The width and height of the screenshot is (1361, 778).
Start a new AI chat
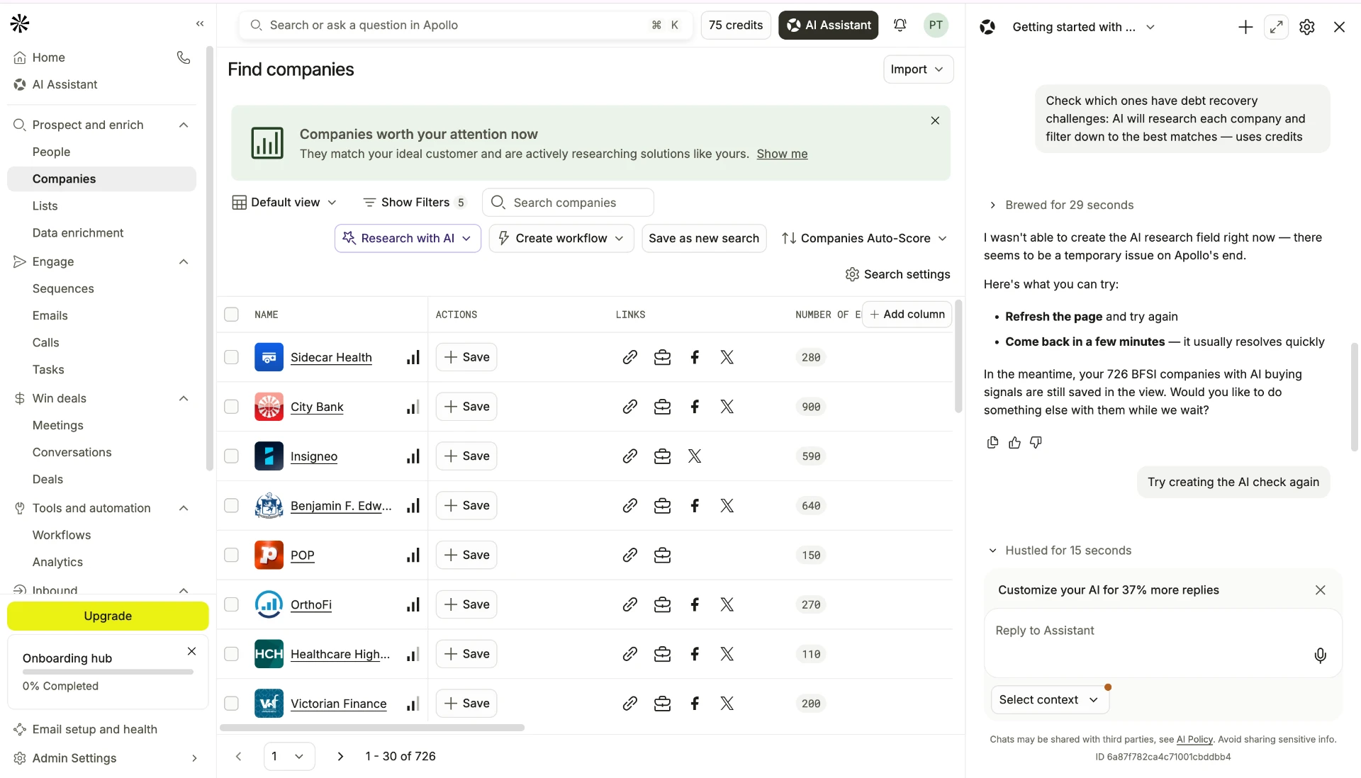pyautogui.click(x=1245, y=27)
